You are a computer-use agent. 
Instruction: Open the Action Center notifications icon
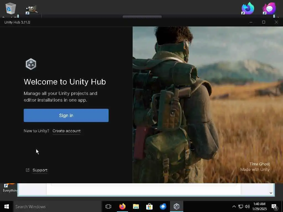tap(274, 207)
